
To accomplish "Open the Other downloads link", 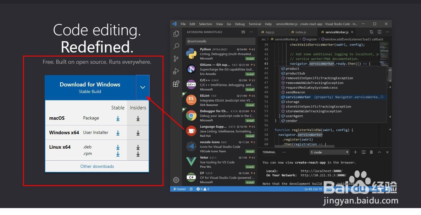I will 97,166.
